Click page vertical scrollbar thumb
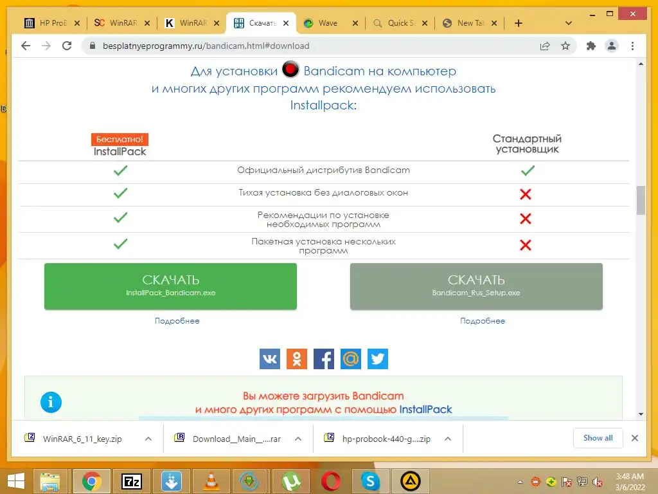This screenshot has width=658, height=494. (641, 201)
